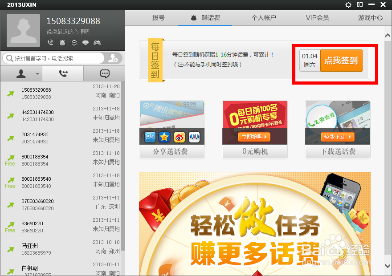392x276 pixels.
Task: Open the contacts tab person icon
Action: click(21, 73)
